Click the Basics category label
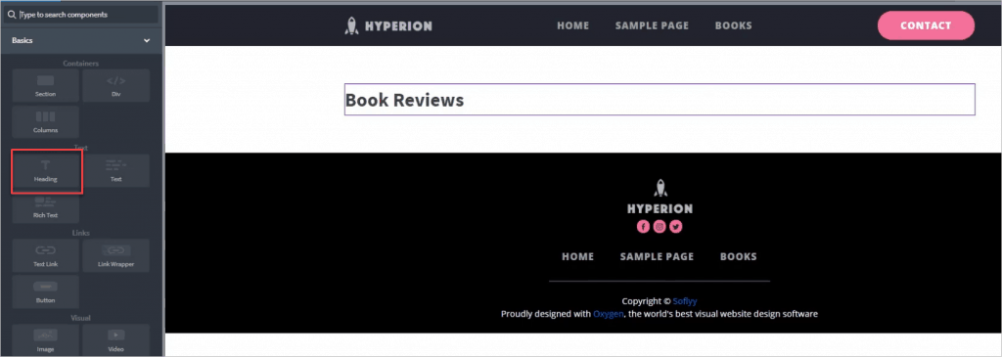 click(23, 40)
